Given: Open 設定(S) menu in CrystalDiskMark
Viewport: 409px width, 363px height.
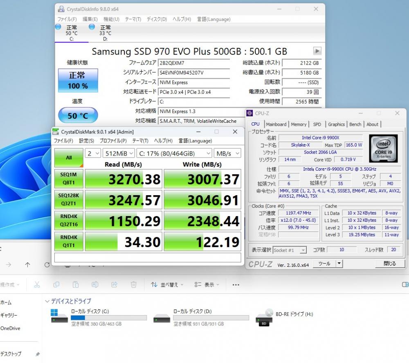Looking at the screenshot, I should (x=86, y=141).
